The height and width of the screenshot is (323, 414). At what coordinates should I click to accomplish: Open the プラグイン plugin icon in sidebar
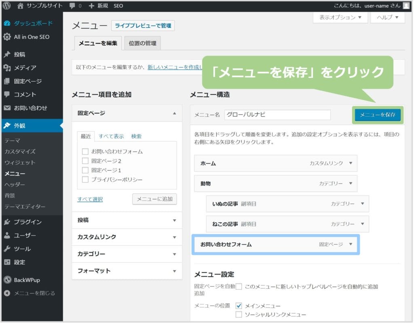7,222
